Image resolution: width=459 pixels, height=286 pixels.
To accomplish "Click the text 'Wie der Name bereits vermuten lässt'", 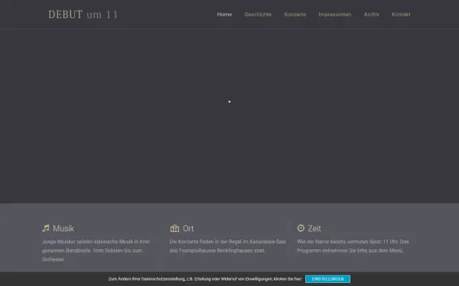I will click(x=339, y=242).
